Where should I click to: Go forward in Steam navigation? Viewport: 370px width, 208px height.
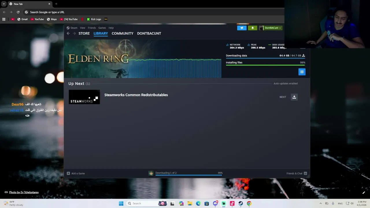tap(74, 34)
